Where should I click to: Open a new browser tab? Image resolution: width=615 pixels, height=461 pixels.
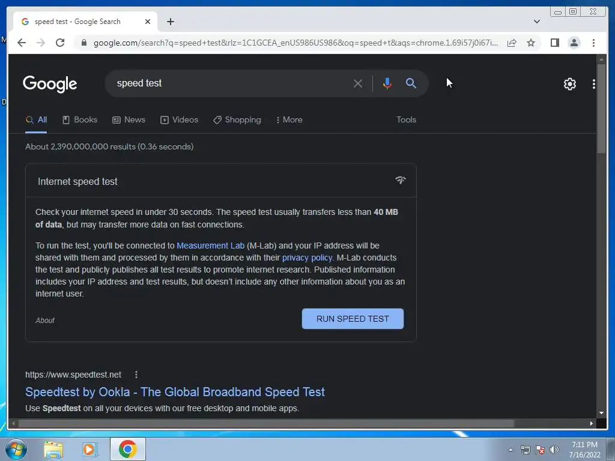coord(170,22)
